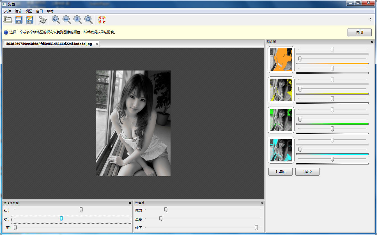Image resolution: width=377 pixels, height=235 pixels.
Task: Fit image to window magnifier icon
Action: click(88, 20)
